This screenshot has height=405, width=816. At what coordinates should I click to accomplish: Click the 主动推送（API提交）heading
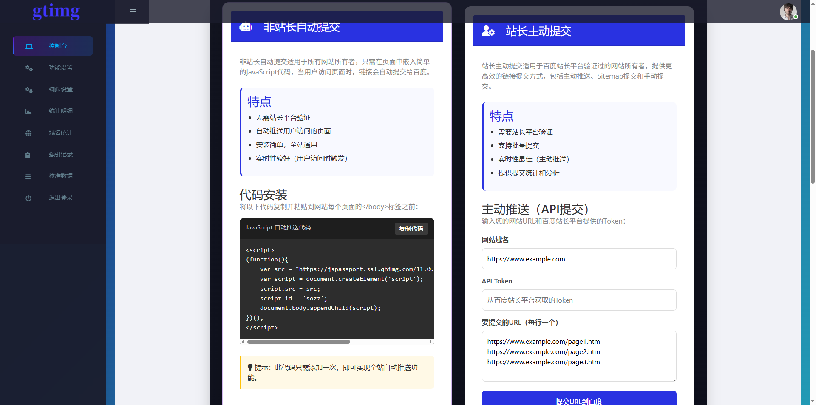(x=535, y=210)
